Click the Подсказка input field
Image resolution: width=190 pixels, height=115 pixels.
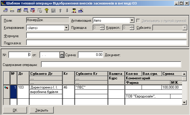107,42
